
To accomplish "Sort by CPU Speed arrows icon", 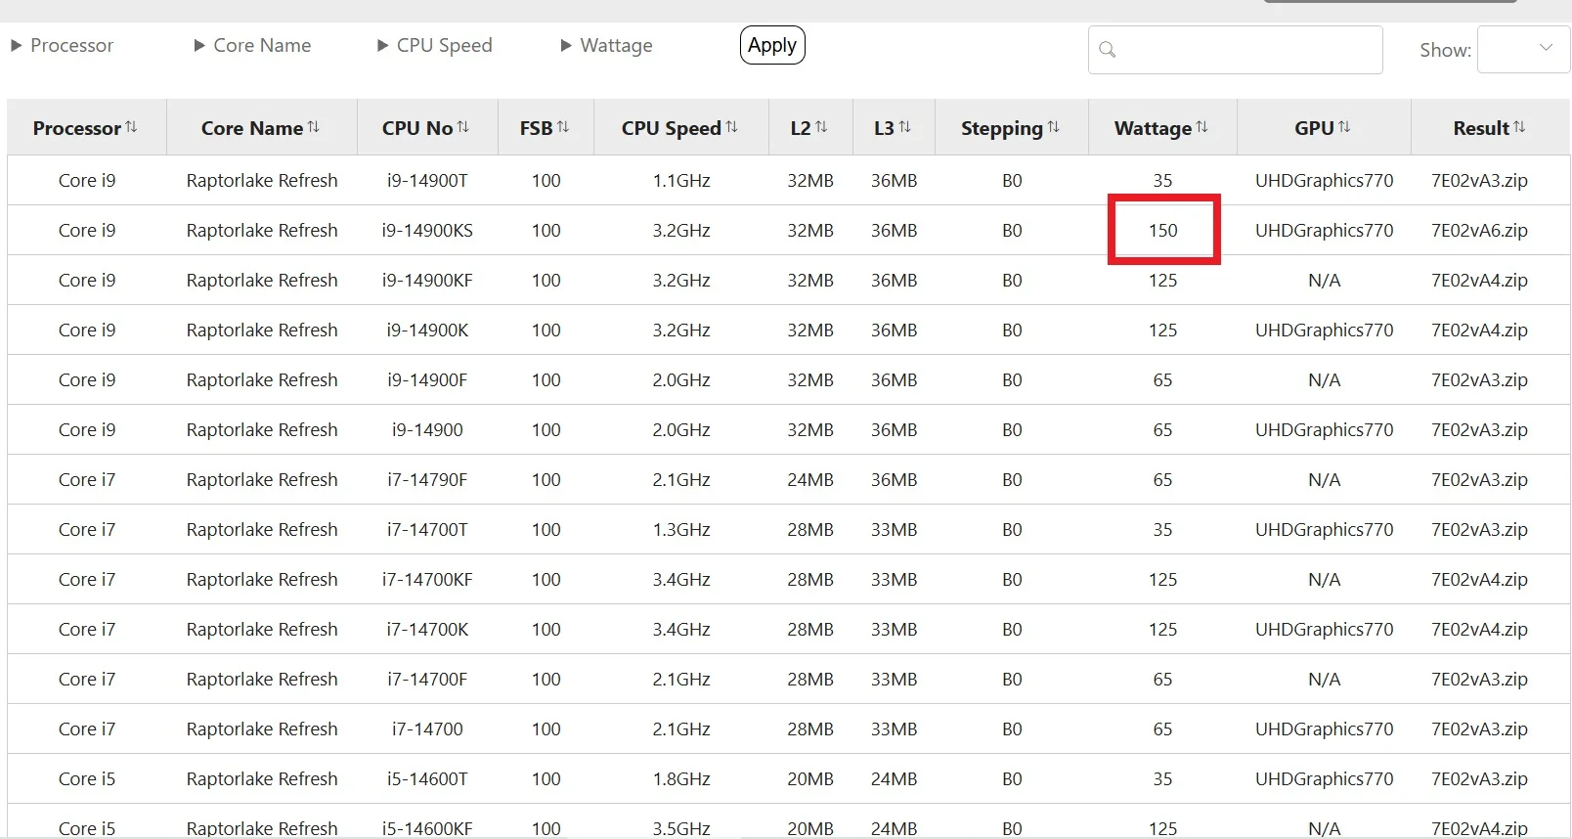I will click(x=732, y=127).
